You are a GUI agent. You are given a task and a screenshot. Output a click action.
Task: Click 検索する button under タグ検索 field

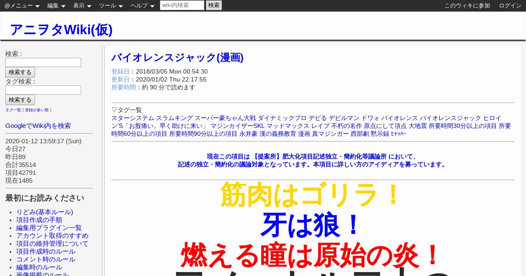click(x=20, y=100)
